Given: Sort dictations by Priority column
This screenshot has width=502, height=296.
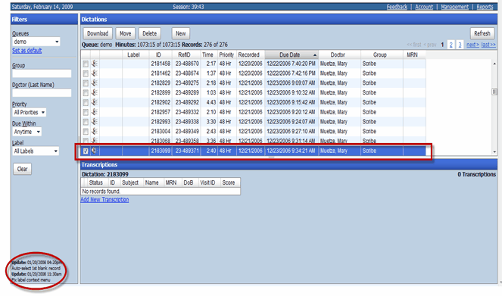Looking at the screenshot, I should pyautogui.click(x=226, y=55).
